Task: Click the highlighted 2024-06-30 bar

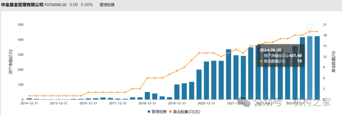Action: point(310,68)
